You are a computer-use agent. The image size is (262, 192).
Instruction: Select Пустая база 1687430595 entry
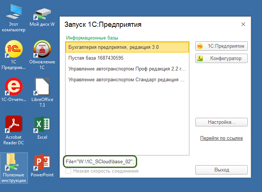[x=127, y=58]
